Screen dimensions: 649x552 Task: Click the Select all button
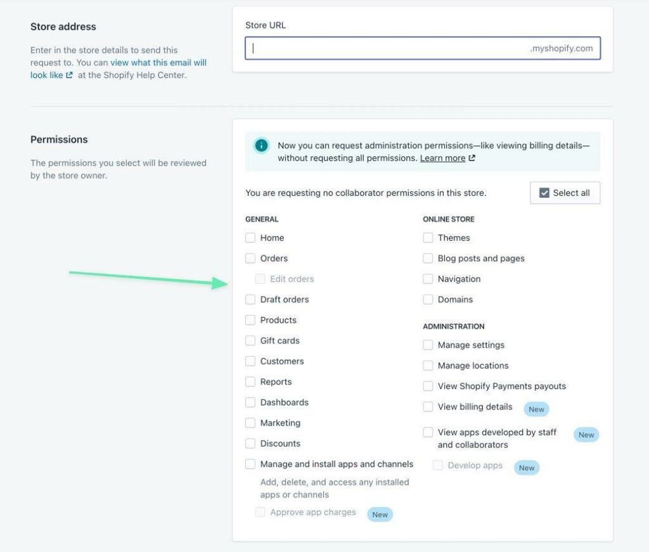click(565, 193)
